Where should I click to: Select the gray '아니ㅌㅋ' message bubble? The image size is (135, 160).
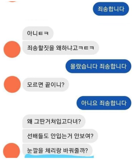point(38,33)
